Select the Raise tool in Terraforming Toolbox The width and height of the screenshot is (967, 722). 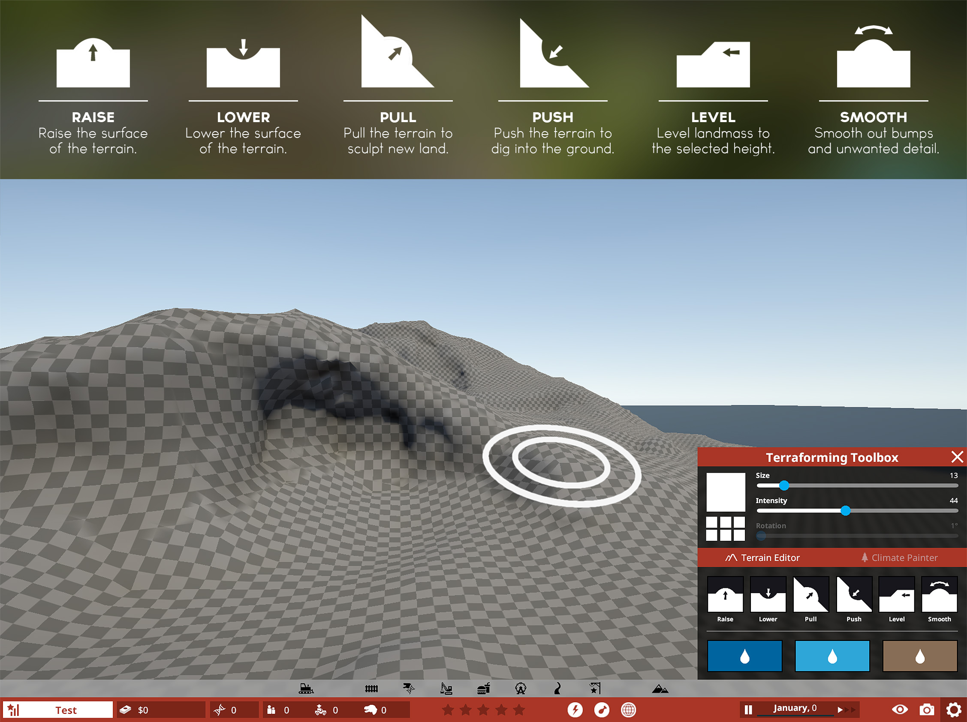[725, 594]
